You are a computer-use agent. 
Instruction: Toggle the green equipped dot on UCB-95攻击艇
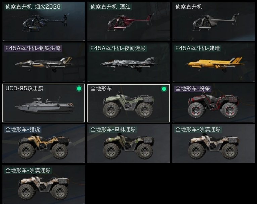tap(79, 89)
